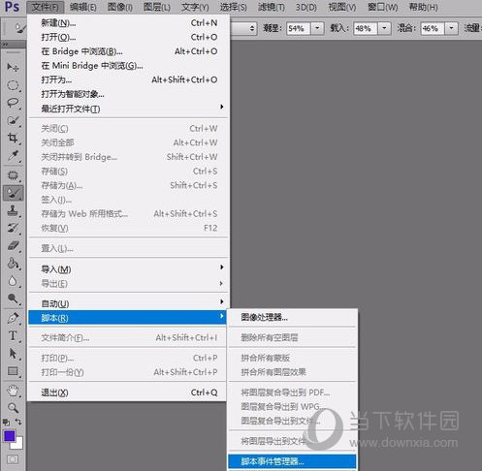Open the 窗口(W) menu
Image resolution: width=482 pixels, height=471 pixels.
pos(382,7)
